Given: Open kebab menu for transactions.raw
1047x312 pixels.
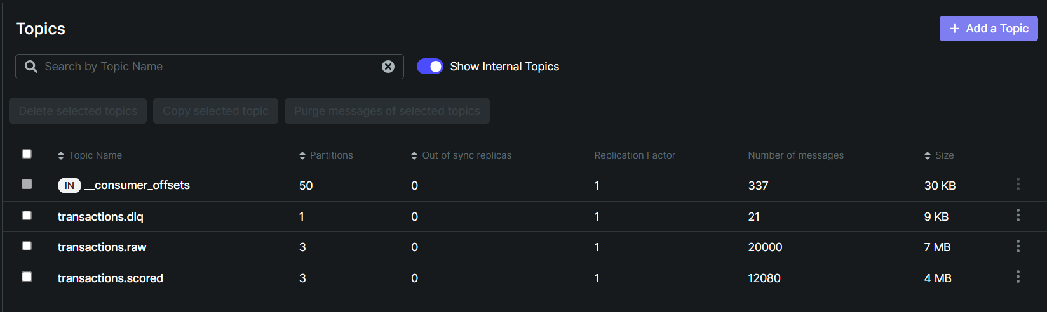Looking at the screenshot, I should 1018,246.
